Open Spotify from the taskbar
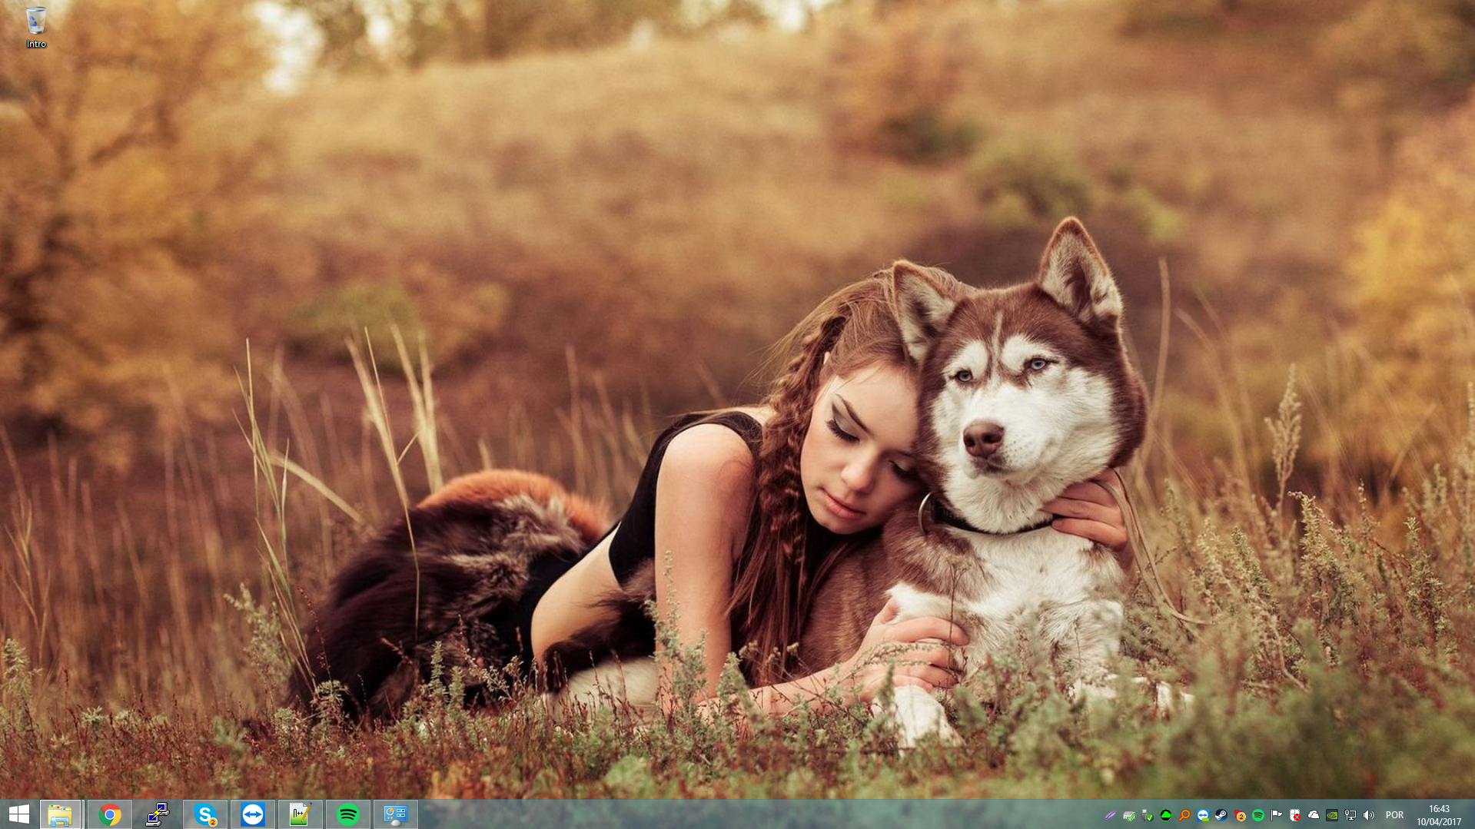1475x829 pixels. coord(348,814)
